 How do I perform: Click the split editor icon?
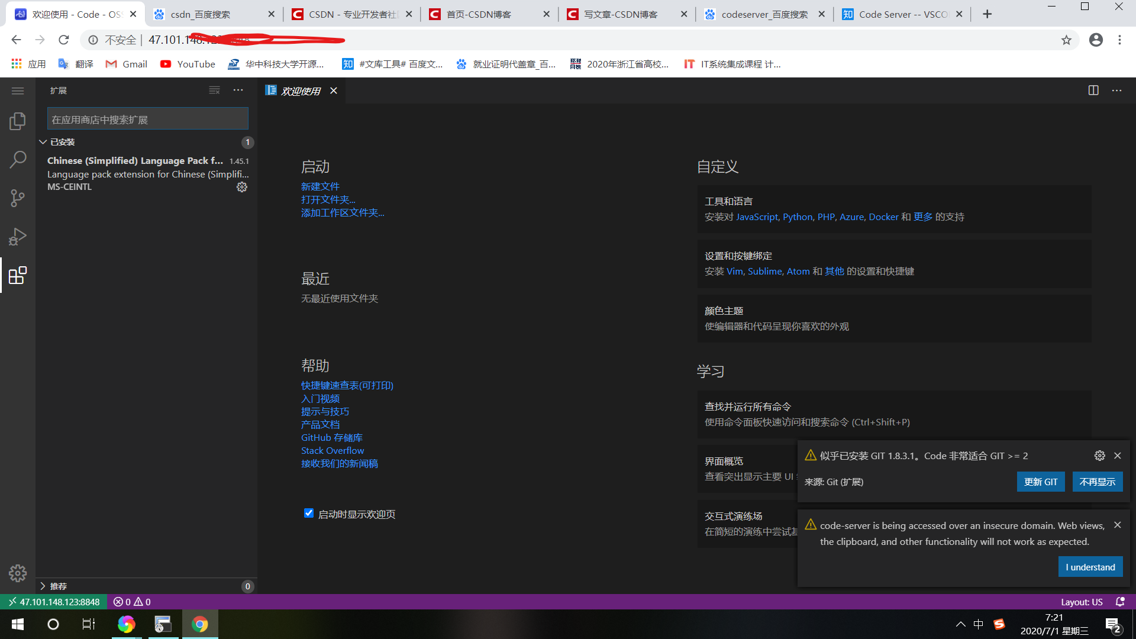click(1093, 91)
